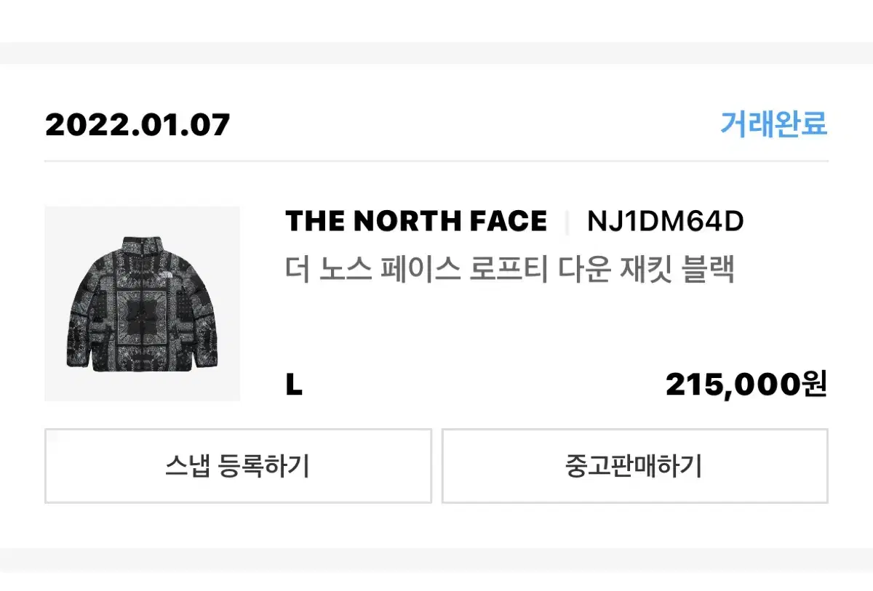Screen dimensions: 873x591
Task: Tap the 원 currency character after the price
Action: 815,385
